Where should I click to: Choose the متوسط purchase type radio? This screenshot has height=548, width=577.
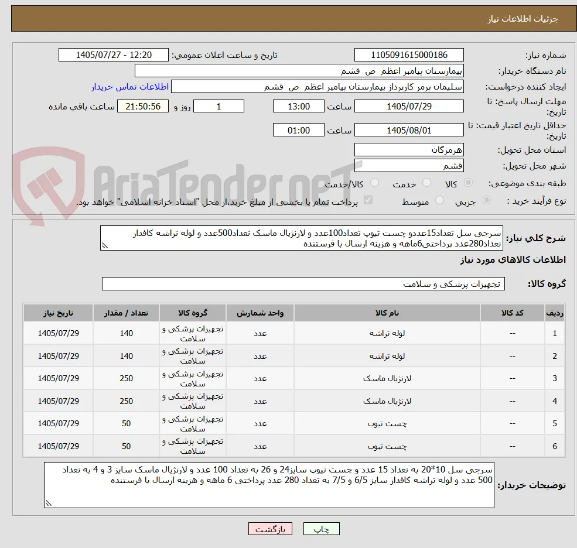(x=439, y=200)
